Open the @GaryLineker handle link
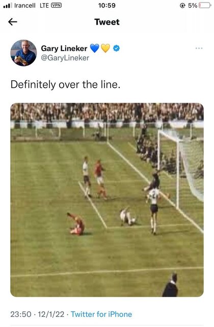Screen dimensions: 214x327 (65, 58)
